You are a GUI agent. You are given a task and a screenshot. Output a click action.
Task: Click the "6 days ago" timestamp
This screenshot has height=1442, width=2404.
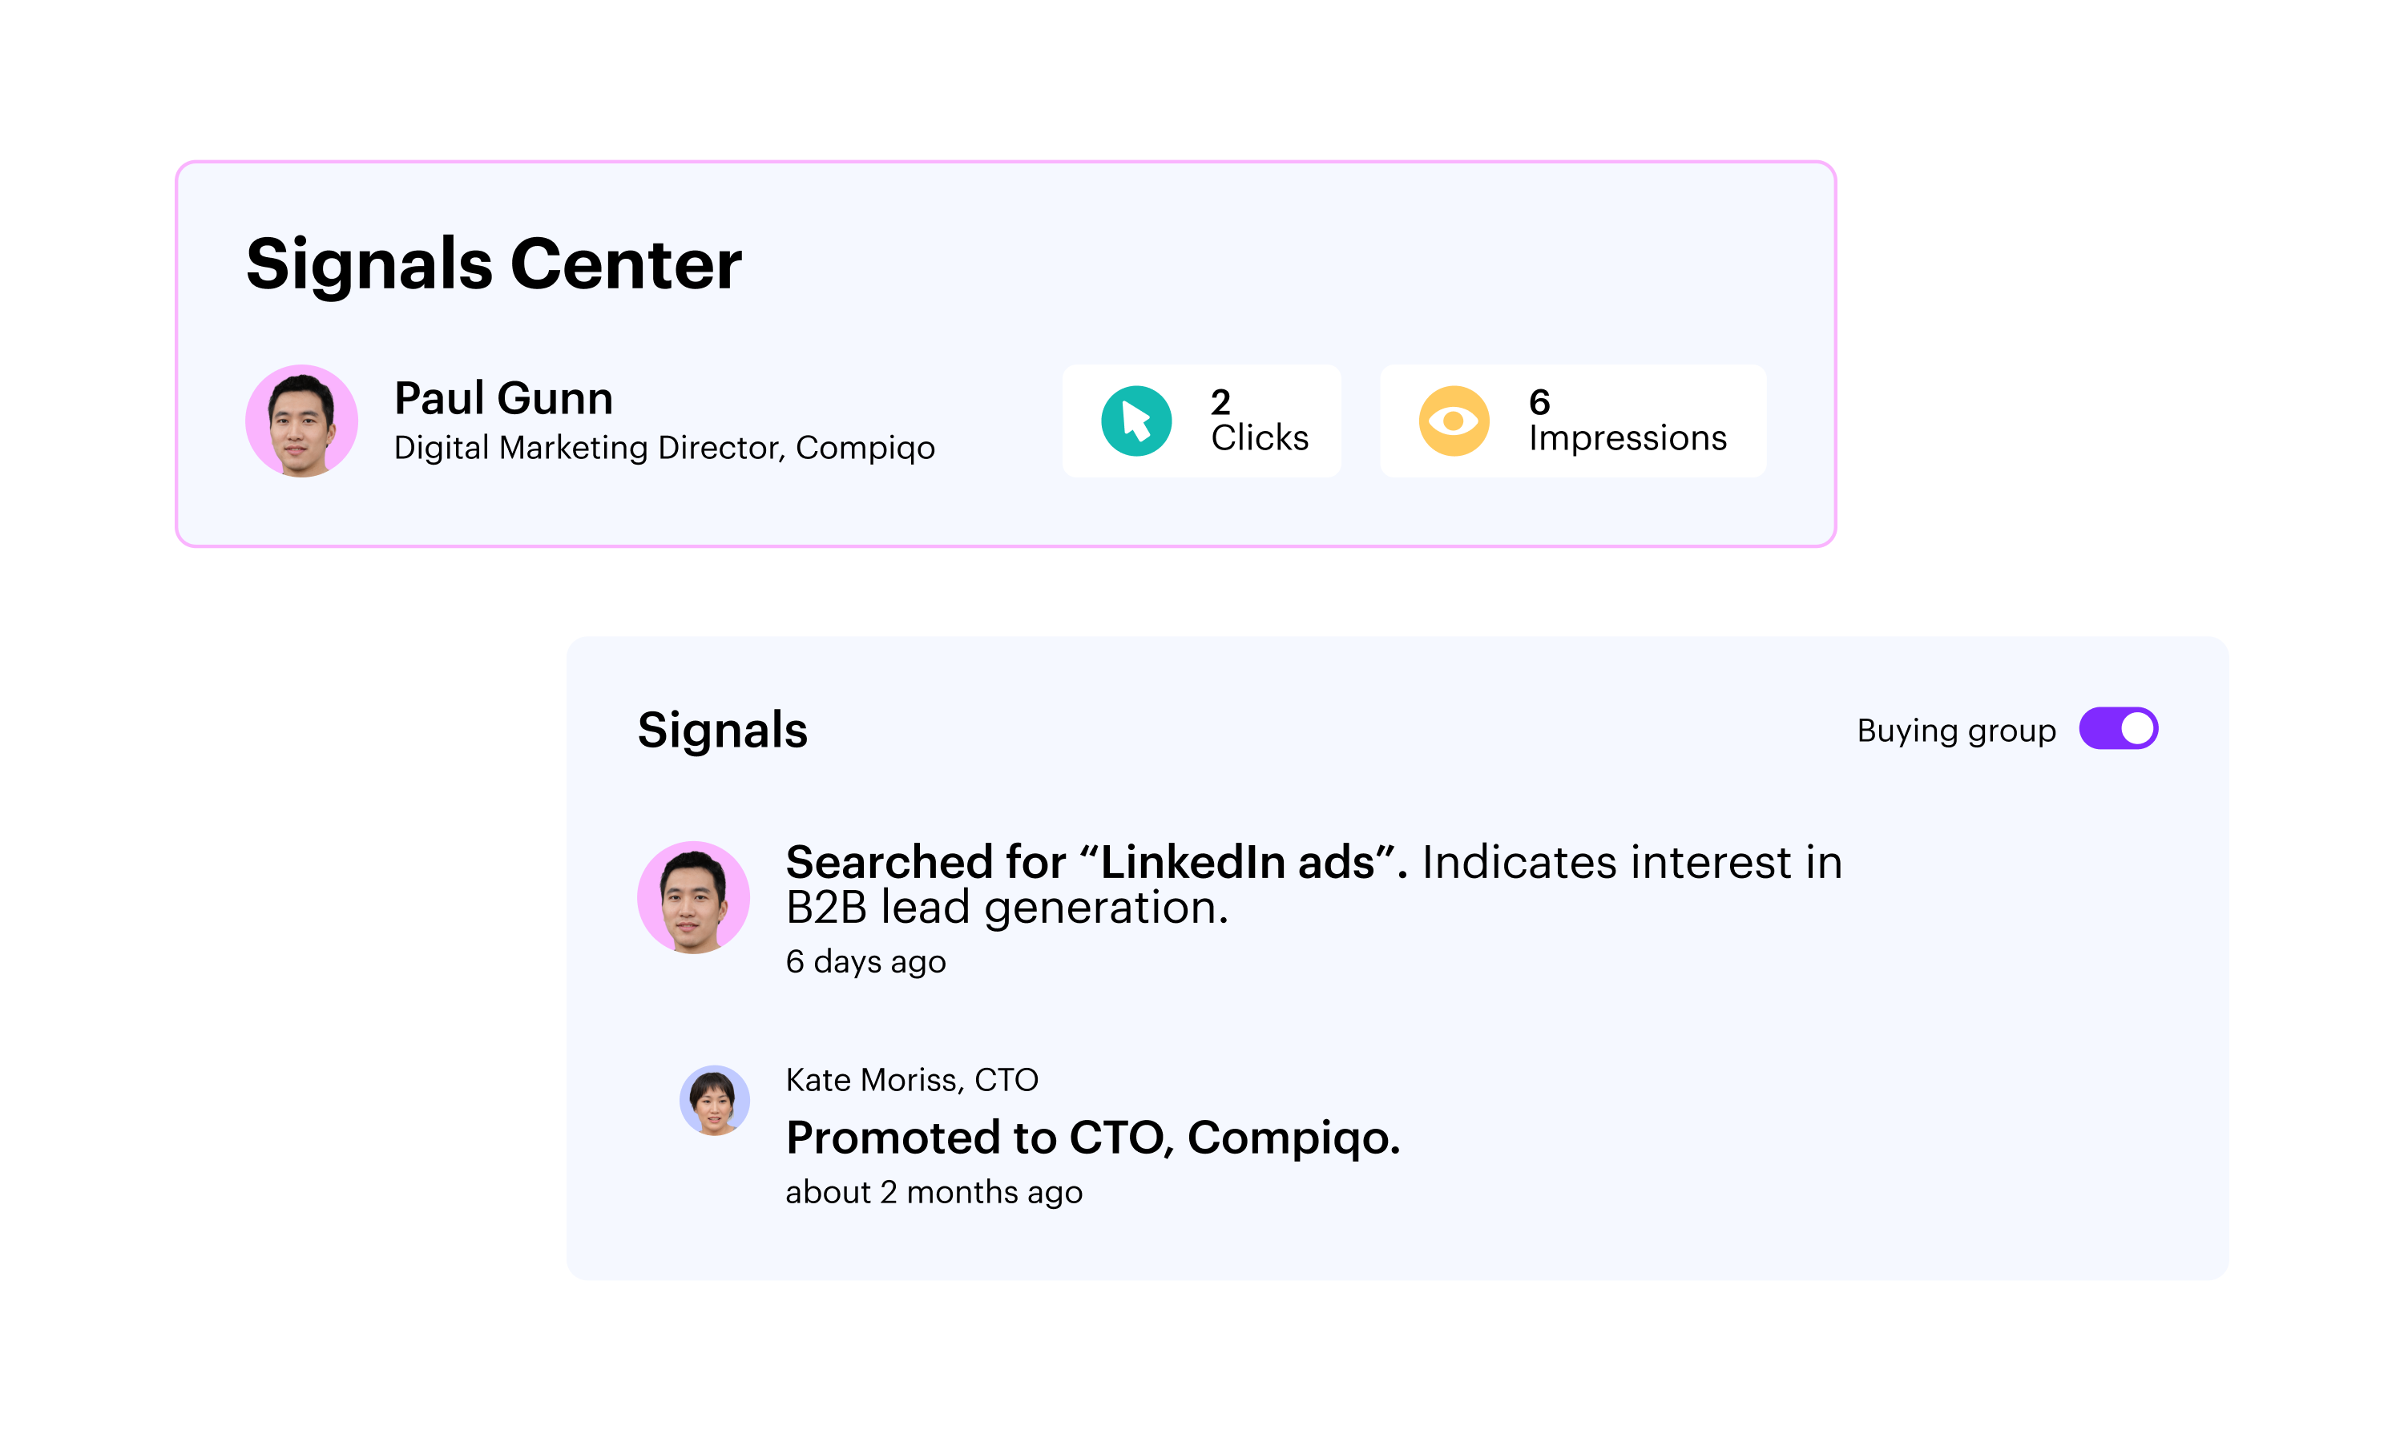865,961
